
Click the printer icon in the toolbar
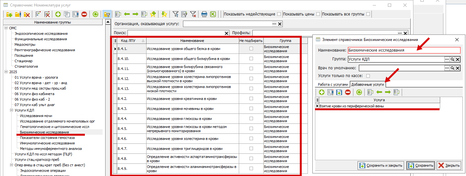pos(204,14)
